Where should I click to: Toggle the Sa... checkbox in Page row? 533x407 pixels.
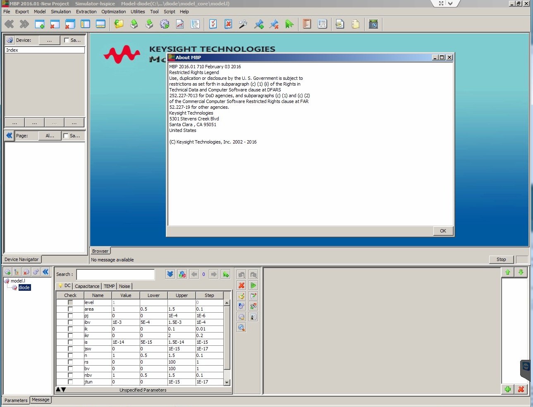coord(66,136)
